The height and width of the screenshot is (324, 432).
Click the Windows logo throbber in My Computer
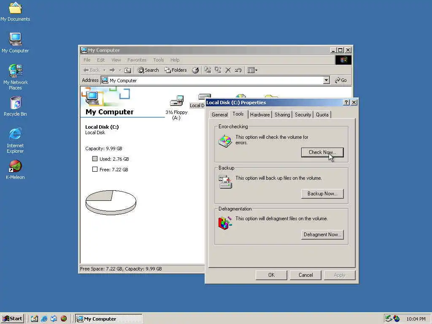[343, 60]
